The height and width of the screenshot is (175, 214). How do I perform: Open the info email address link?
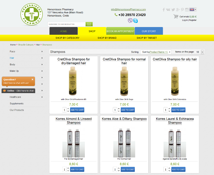click(128, 9)
